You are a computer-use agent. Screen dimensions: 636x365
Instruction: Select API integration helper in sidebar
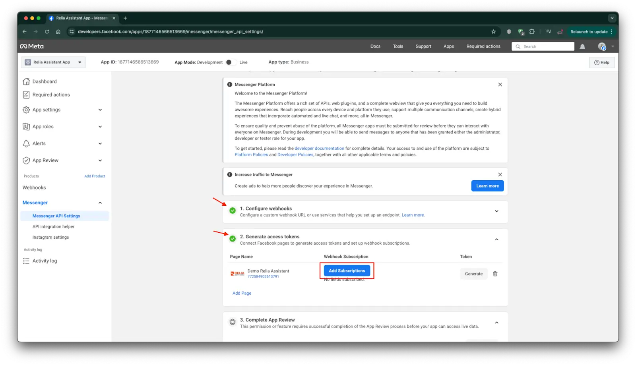click(x=53, y=227)
